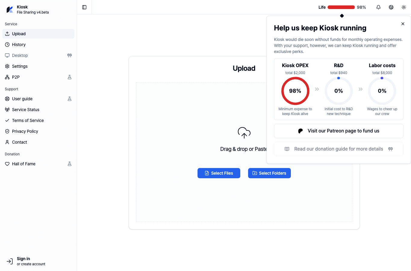Click the P2P network icon
Viewport: 411px width, 271px height.
coord(7,77)
